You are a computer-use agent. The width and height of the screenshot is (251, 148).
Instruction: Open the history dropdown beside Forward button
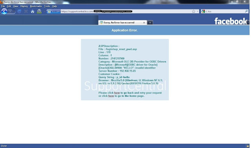tap(14, 11)
